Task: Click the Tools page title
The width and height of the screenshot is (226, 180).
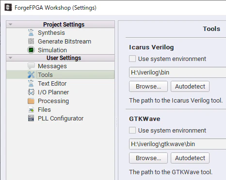Action: point(211,29)
